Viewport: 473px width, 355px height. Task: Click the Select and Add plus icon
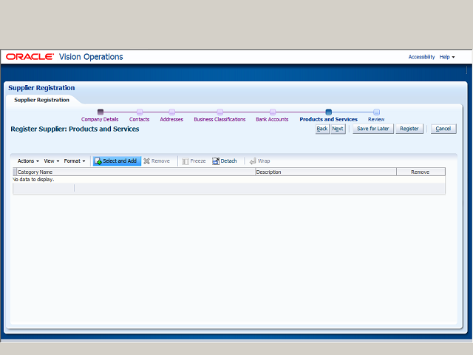pyautogui.click(x=98, y=161)
